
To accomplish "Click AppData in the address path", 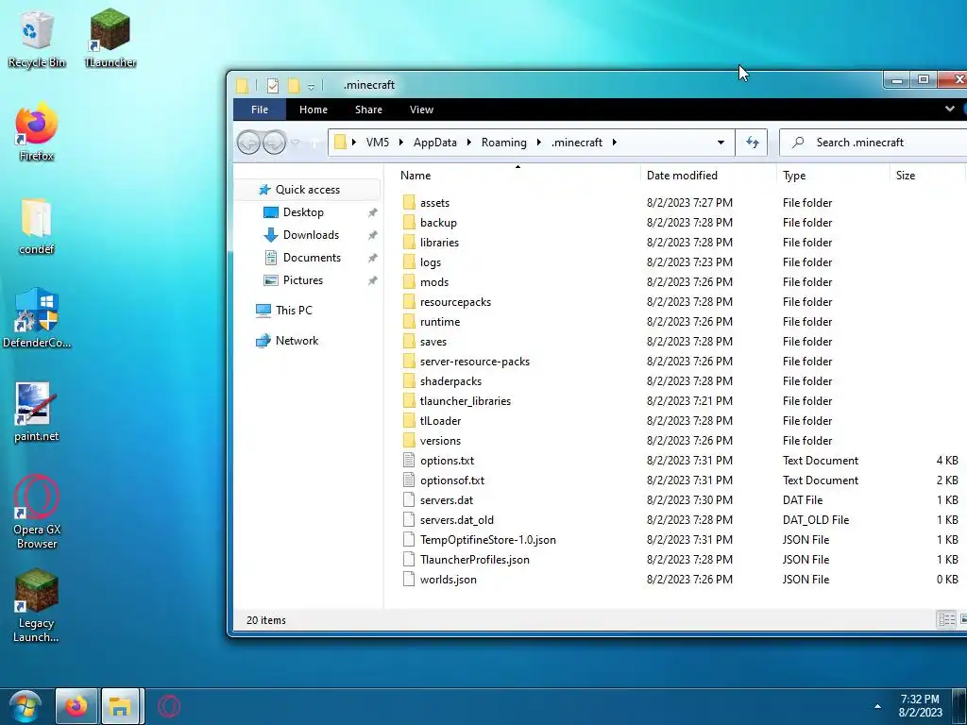I will coord(434,143).
